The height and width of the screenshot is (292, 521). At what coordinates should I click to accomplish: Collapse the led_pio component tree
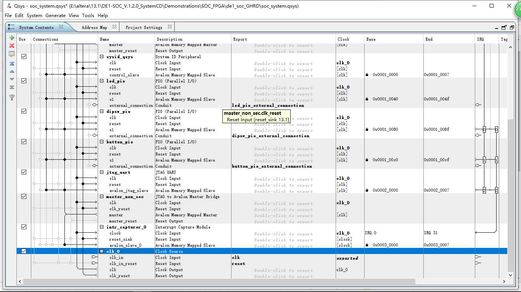click(102, 81)
